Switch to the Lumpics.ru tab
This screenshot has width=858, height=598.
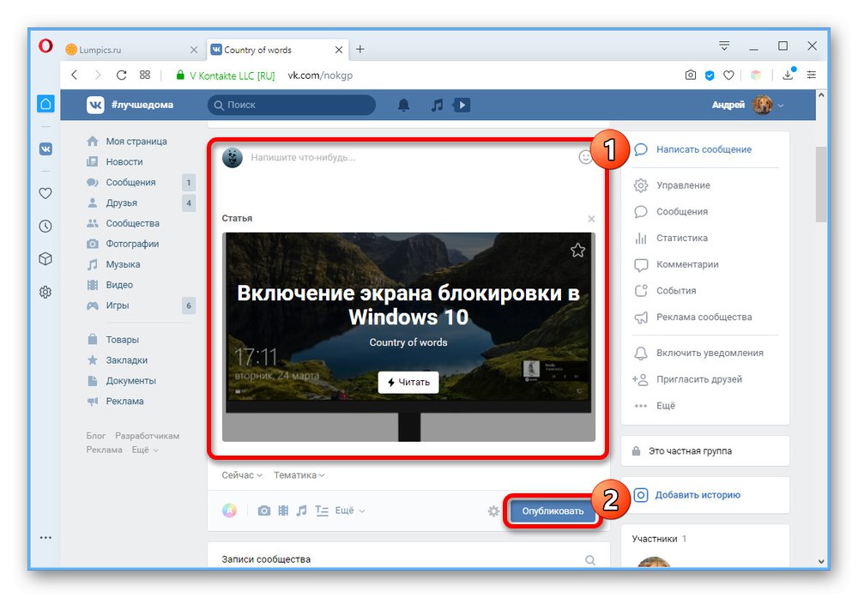point(131,49)
